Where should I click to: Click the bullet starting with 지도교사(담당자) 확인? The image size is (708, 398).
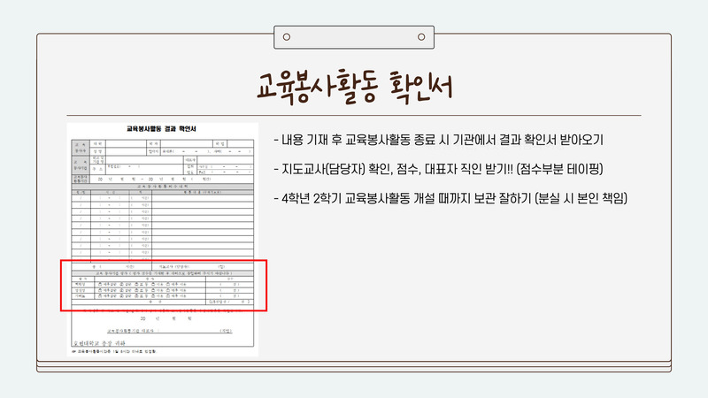click(x=438, y=169)
